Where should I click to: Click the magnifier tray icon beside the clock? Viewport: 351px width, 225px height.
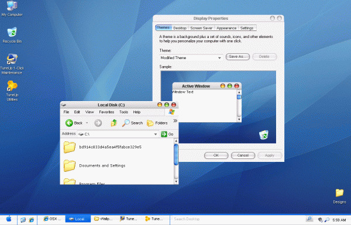pyautogui.click(x=327, y=220)
